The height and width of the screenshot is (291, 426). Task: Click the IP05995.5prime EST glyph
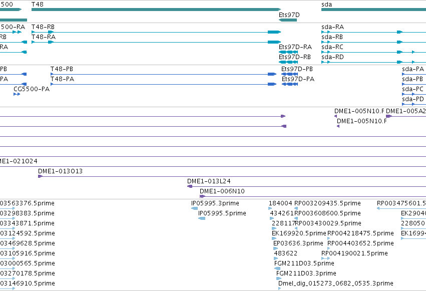point(202,218)
